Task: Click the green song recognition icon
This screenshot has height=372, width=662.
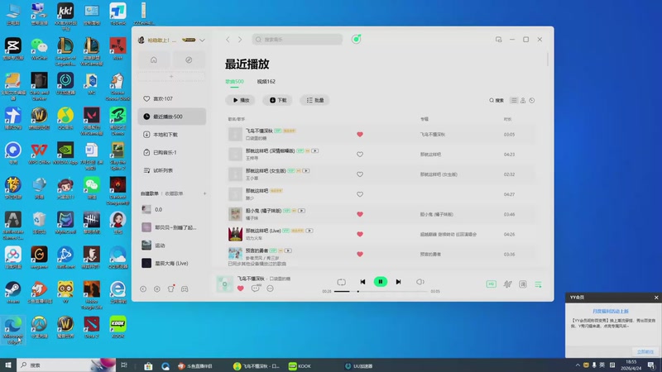Action: pos(357,39)
